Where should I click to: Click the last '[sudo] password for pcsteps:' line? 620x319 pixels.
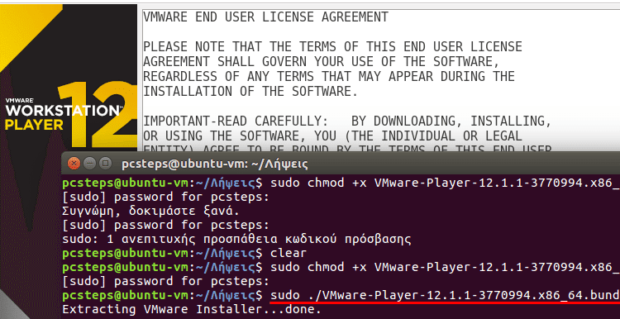[x=165, y=281]
